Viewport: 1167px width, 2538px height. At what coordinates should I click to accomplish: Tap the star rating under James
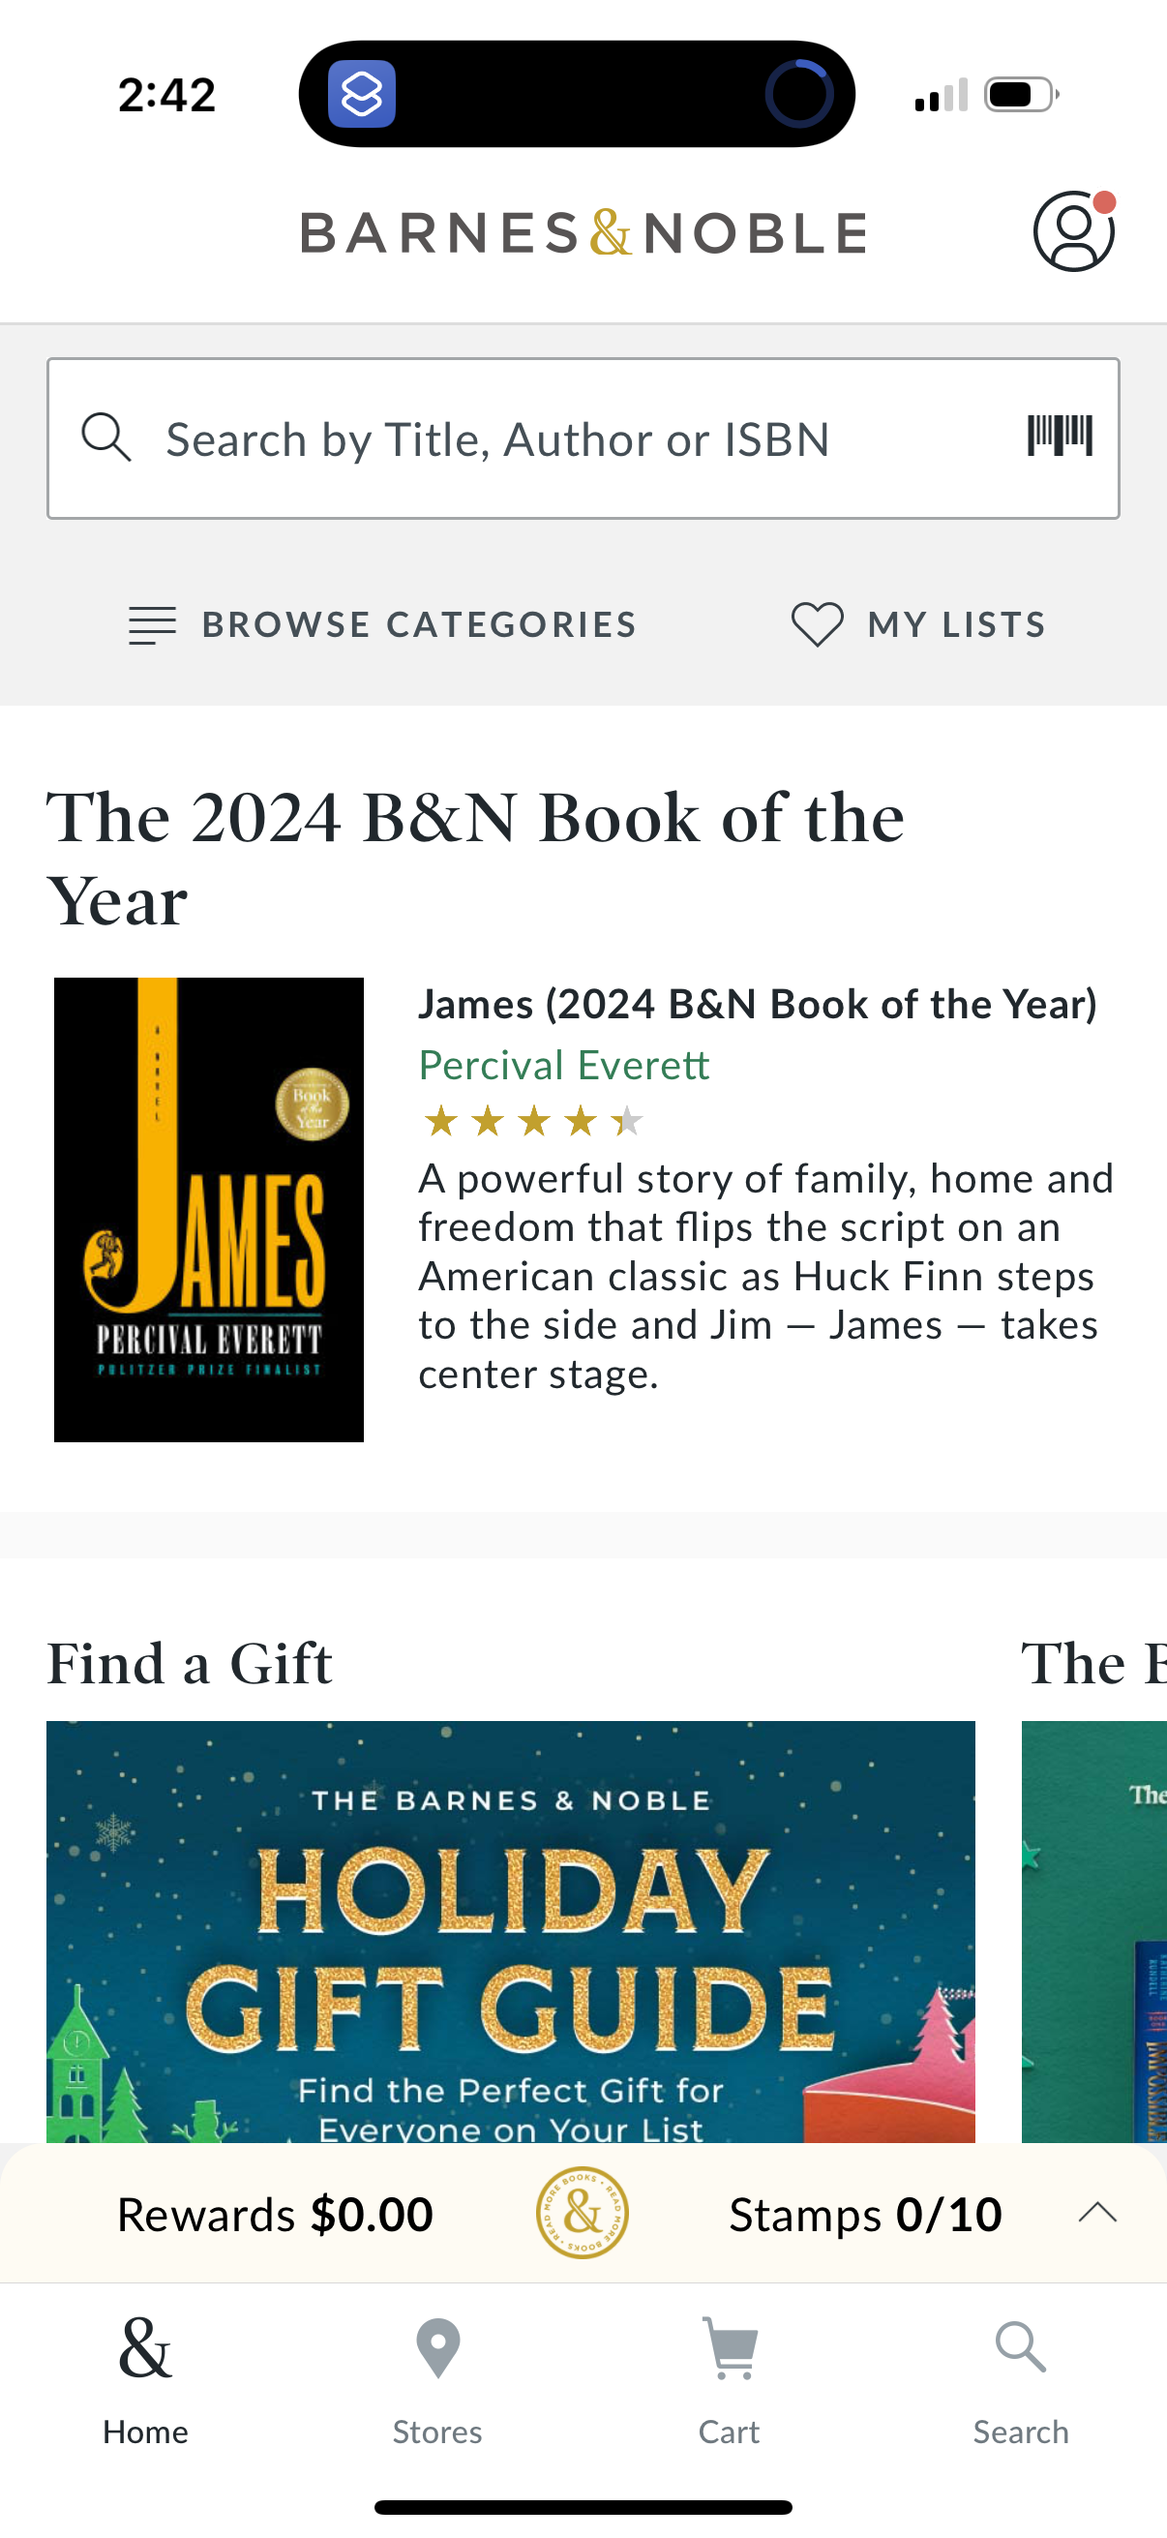coord(532,1120)
